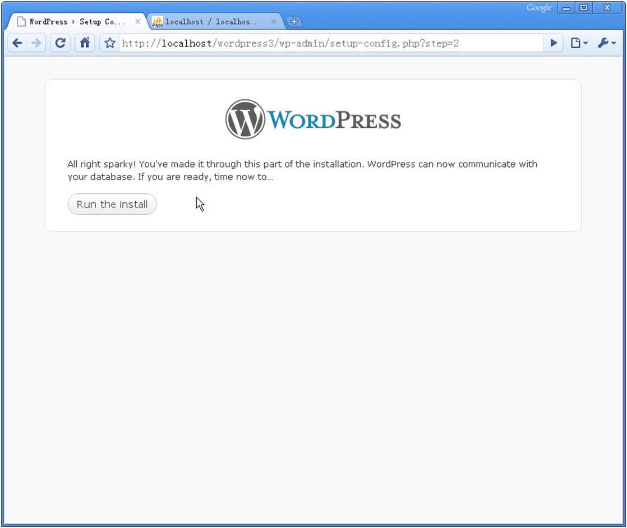Go back to the previous page
The width and height of the screenshot is (627, 528).
coord(17,43)
